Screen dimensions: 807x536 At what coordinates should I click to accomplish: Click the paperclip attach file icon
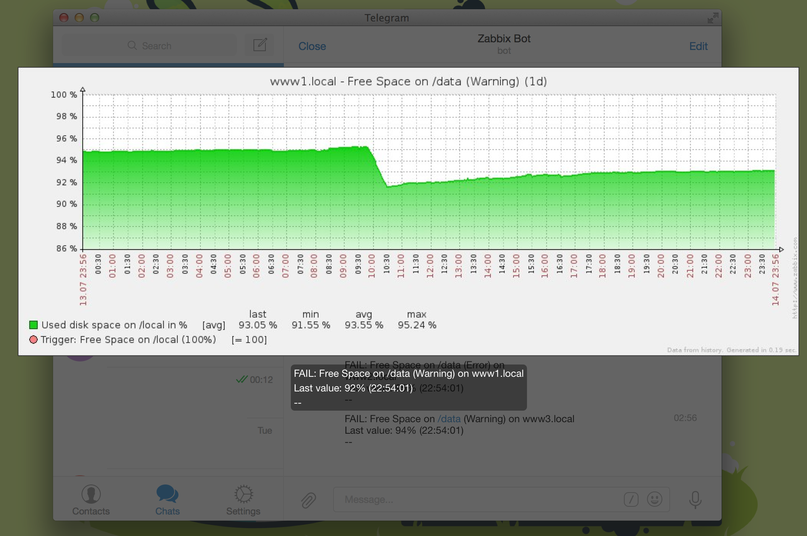tap(308, 500)
